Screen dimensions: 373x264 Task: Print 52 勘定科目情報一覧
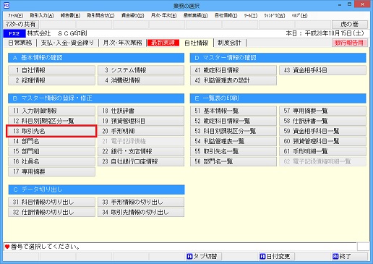pyautogui.click(x=233, y=121)
